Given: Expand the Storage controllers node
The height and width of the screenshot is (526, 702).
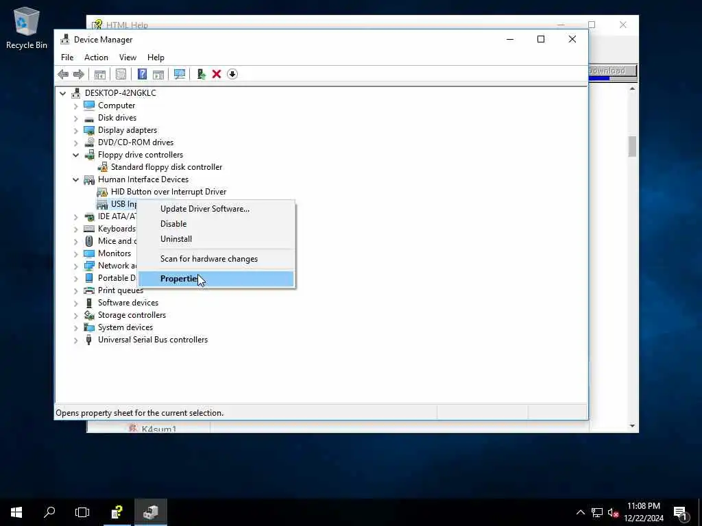Looking at the screenshot, I should [75, 315].
